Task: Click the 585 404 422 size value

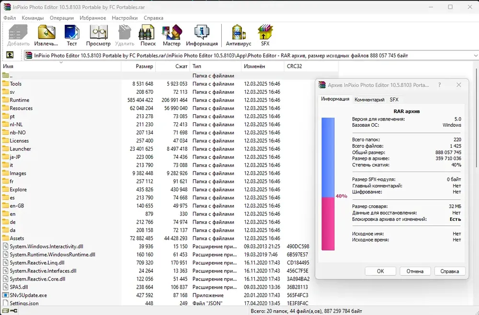Action: tap(140, 100)
